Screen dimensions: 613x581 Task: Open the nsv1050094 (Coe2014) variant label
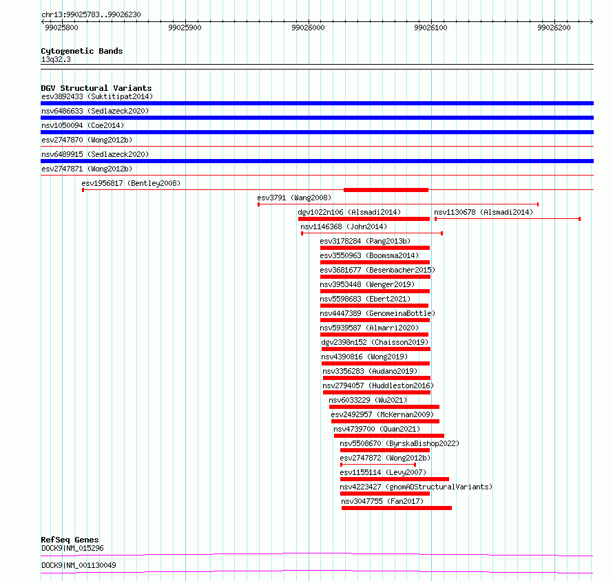pos(83,125)
